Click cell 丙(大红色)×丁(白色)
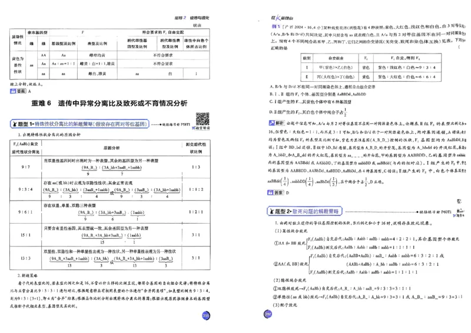 pos(336,77)
